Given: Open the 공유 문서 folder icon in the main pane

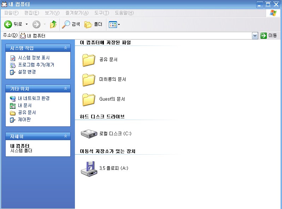Looking at the screenshot, I should click(89, 60).
